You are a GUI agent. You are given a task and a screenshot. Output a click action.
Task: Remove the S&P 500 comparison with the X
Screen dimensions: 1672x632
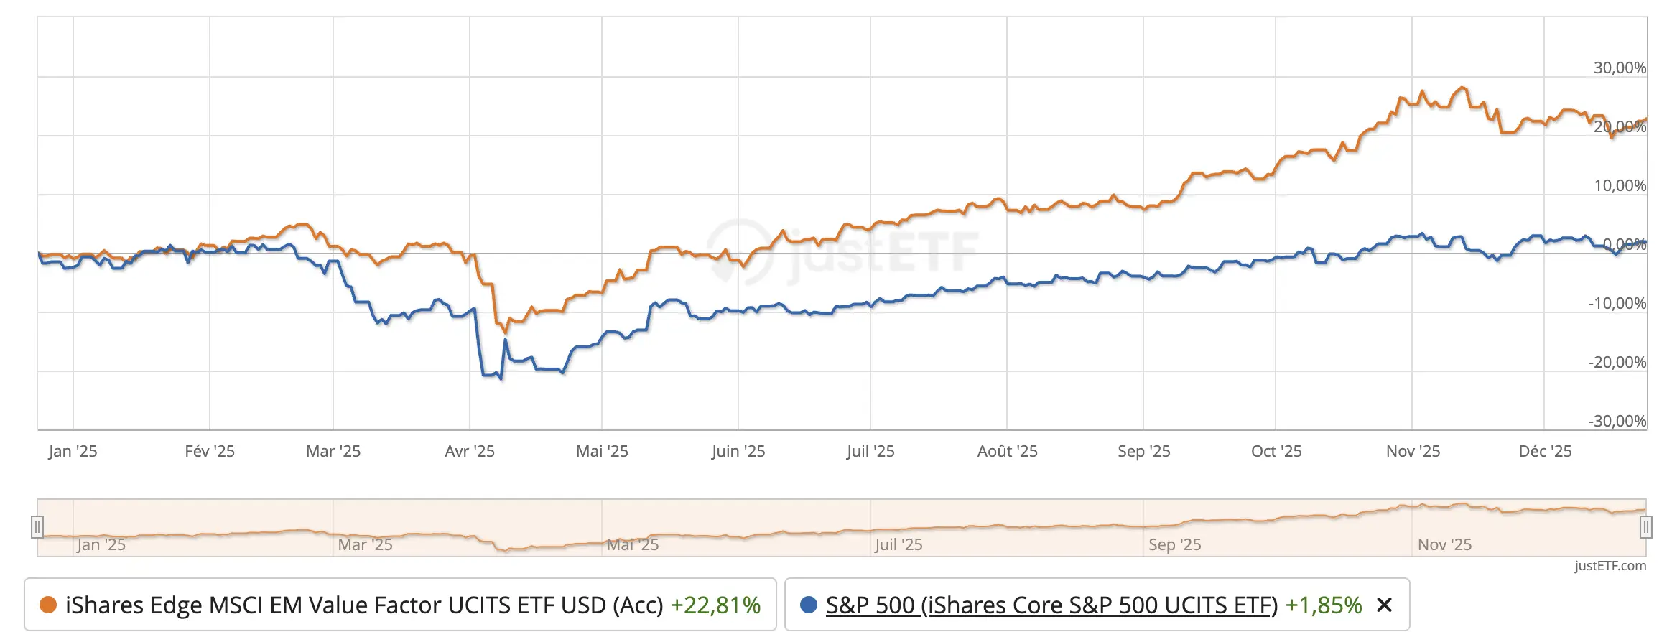(1384, 605)
